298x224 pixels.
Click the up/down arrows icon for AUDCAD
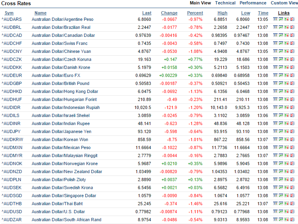click(287, 35)
